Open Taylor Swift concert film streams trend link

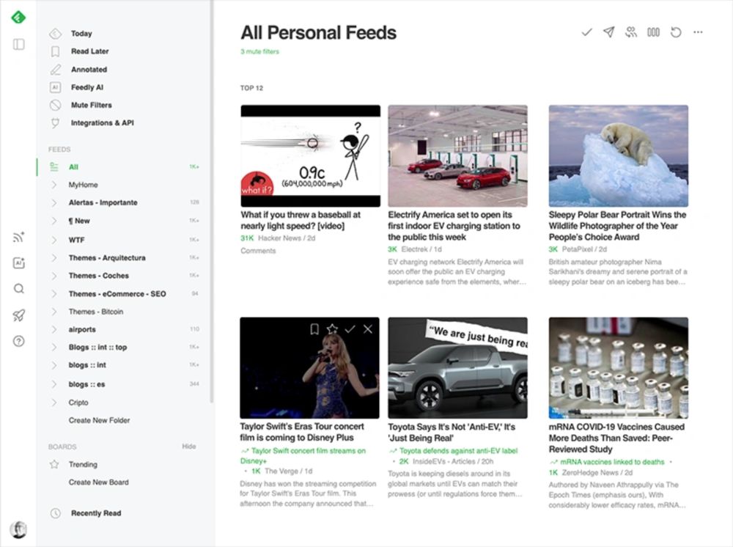[303, 456]
